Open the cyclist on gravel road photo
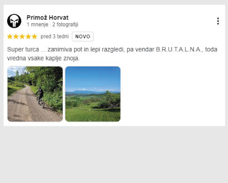This screenshot has width=228, height=183. pos(35,94)
